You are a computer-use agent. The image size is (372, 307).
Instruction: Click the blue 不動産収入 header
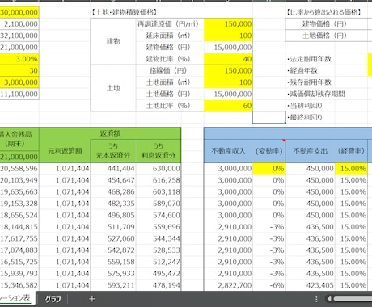[228, 151]
